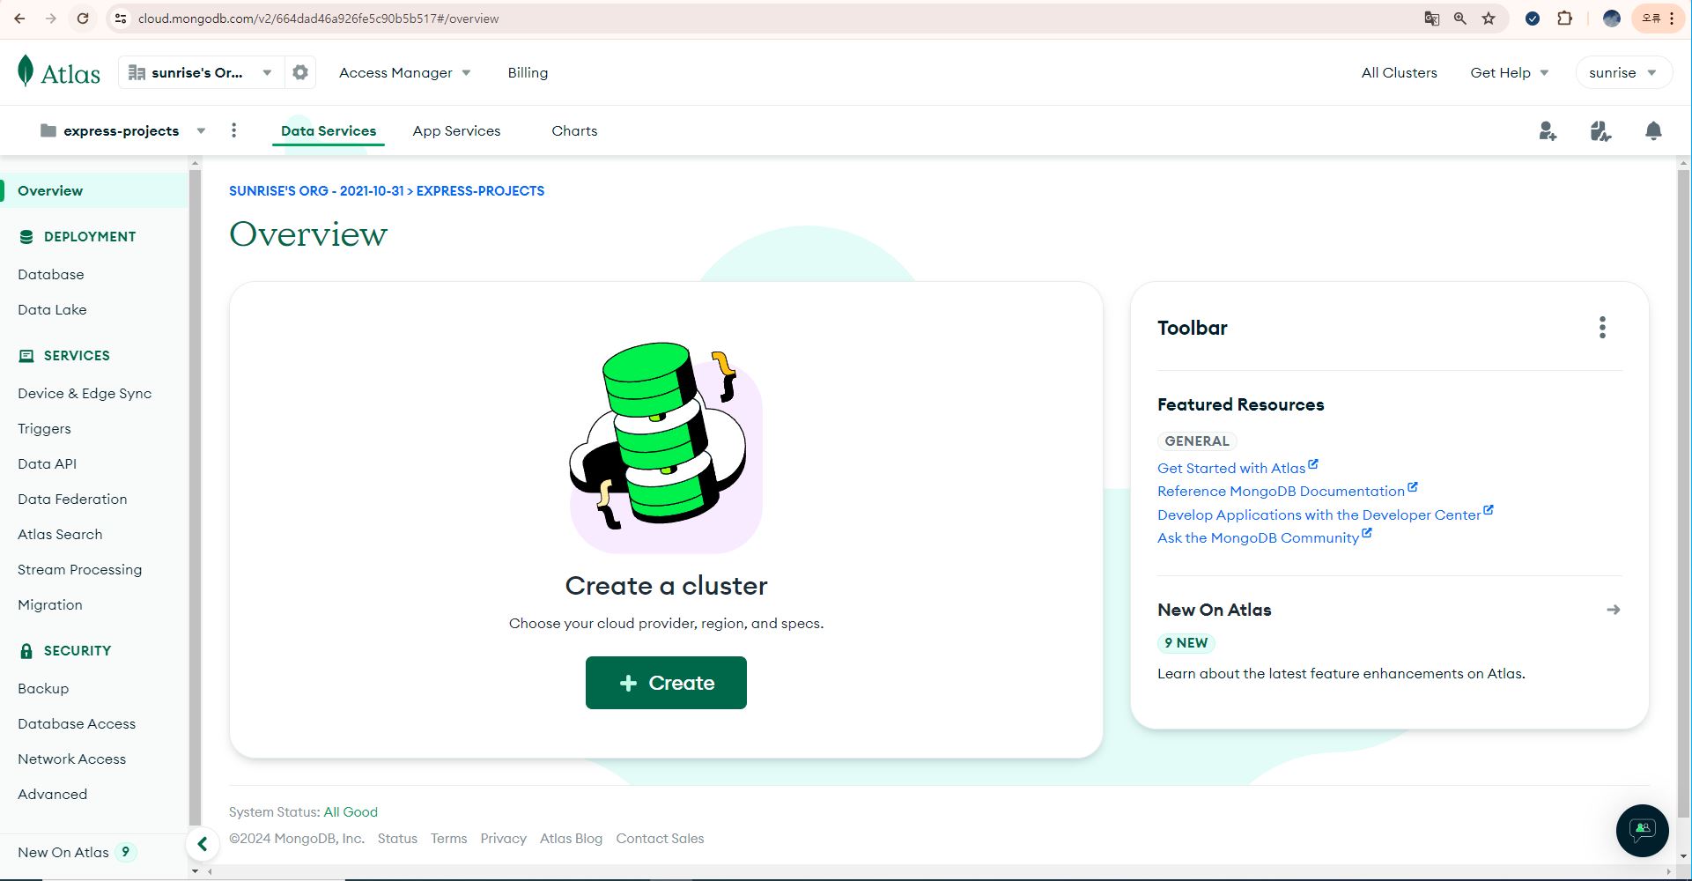Screen dimensions: 1692x881
Task: Open Device & Edge Sync
Action: (85, 393)
